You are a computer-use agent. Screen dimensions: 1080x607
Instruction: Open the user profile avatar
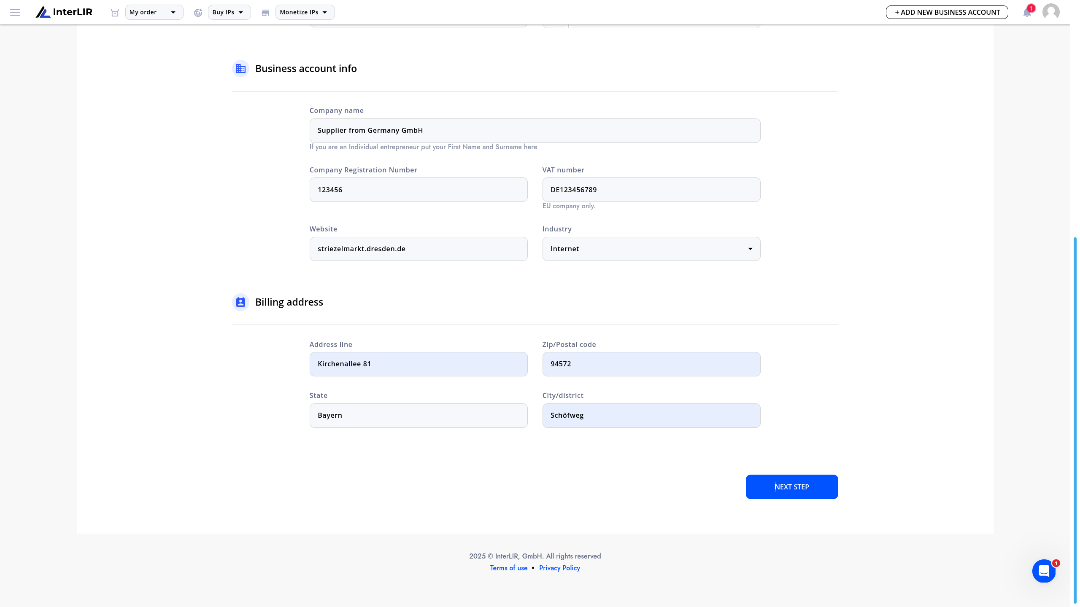[x=1051, y=12]
